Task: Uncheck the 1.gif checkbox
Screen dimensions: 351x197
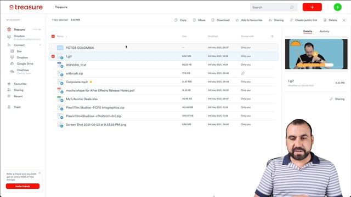Action: [x=53, y=56]
